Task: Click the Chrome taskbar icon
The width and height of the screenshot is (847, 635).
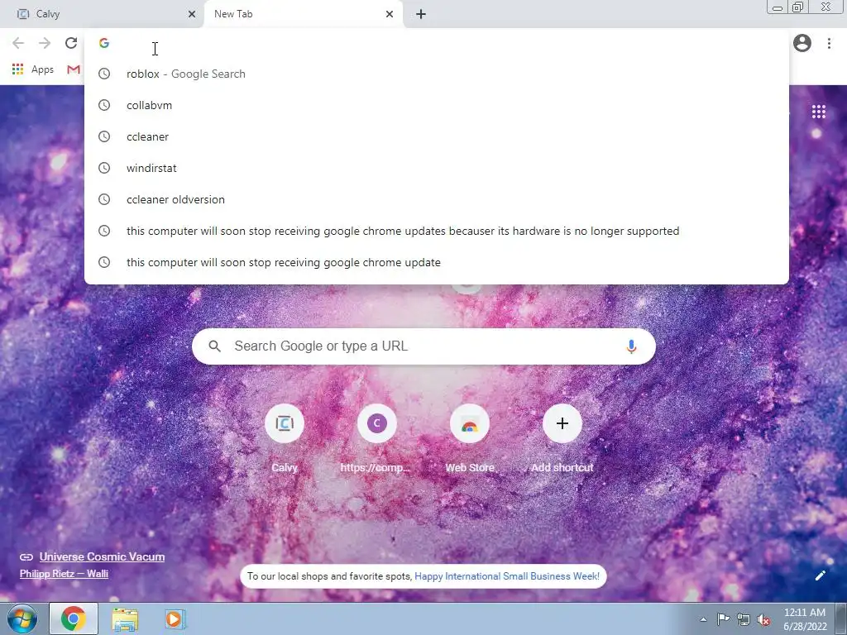Action: [74, 618]
